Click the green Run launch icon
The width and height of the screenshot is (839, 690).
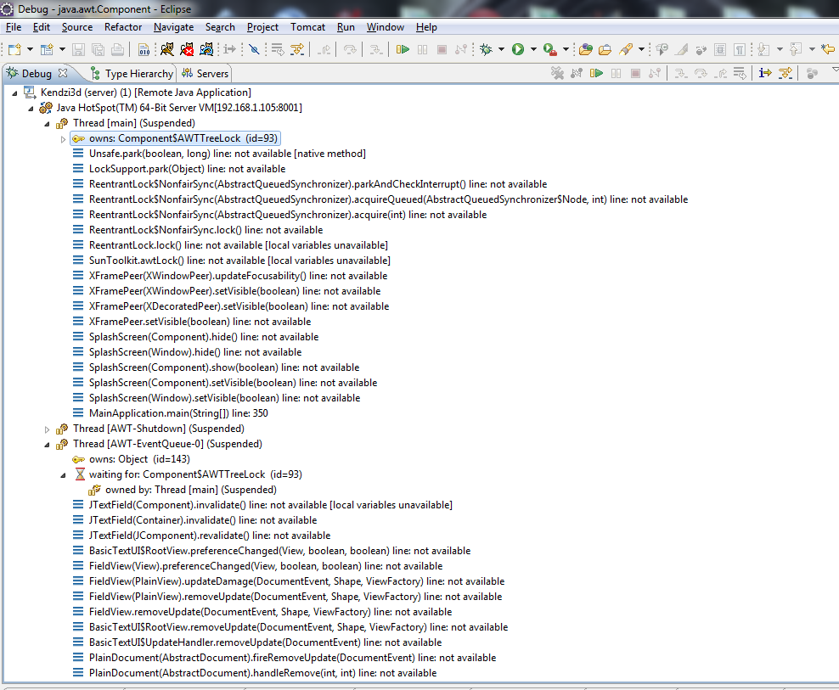pos(517,49)
